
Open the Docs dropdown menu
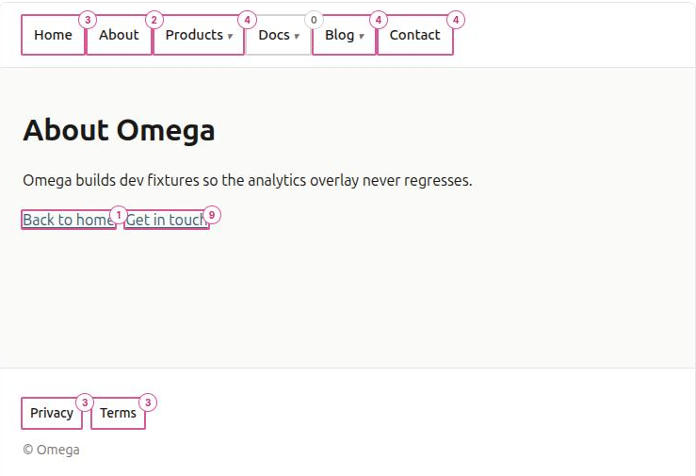click(x=279, y=35)
